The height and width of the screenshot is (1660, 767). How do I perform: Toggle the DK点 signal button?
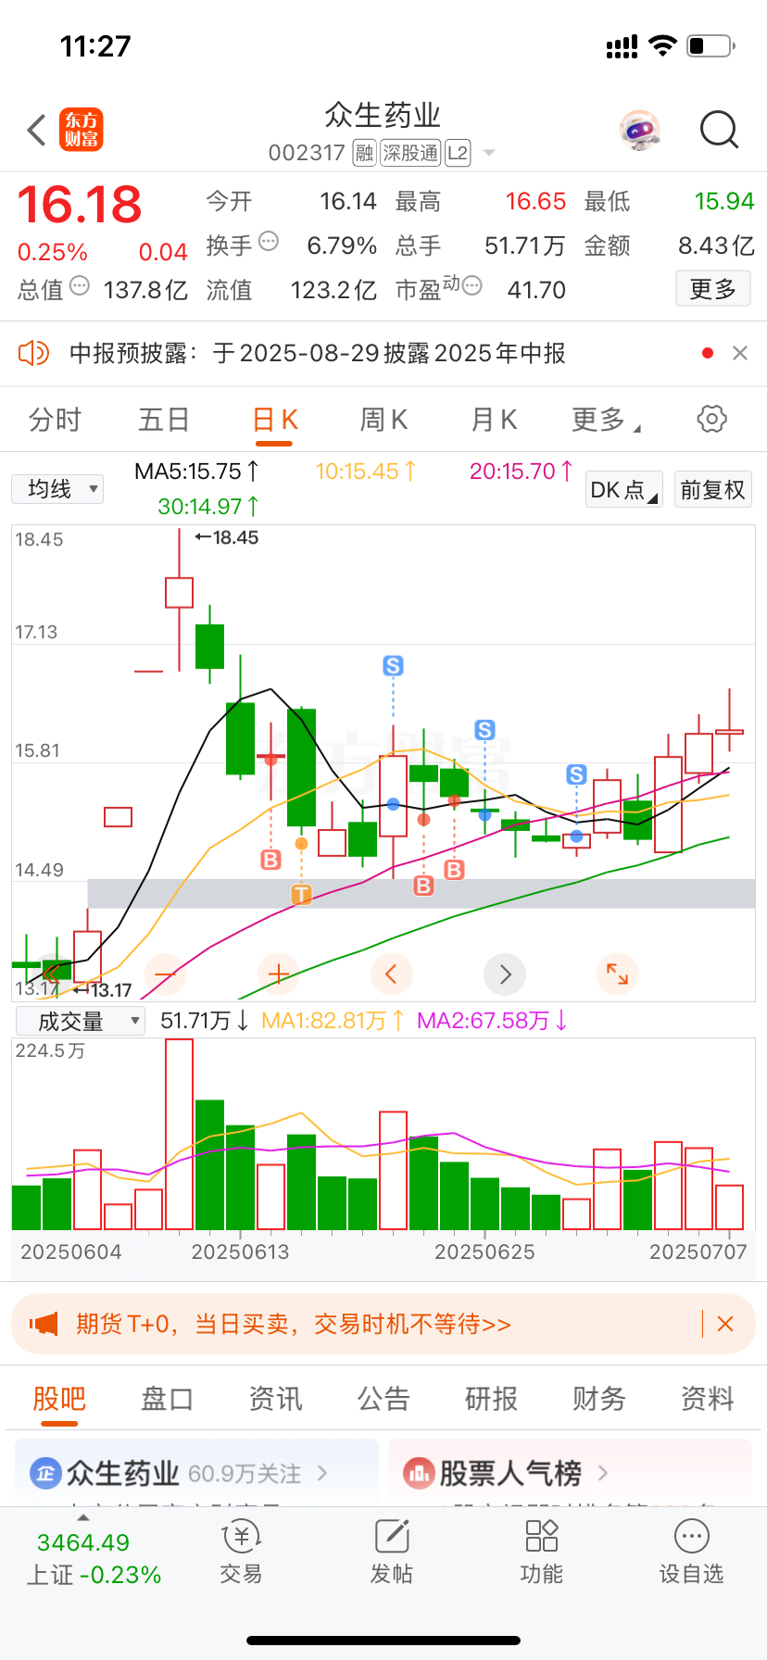624,489
